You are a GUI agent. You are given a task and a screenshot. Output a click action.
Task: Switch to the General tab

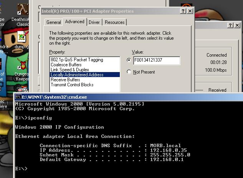coord(53,22)
